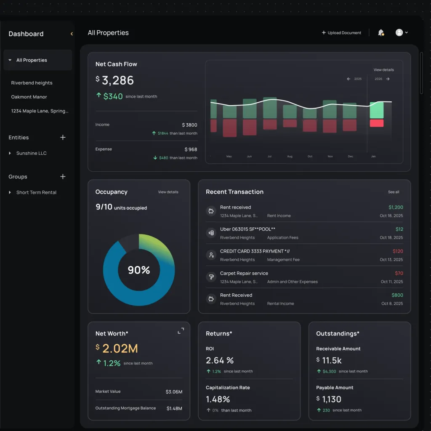Expand the Short Term Rental group
The image size is (431, 431).
point(10,192)
